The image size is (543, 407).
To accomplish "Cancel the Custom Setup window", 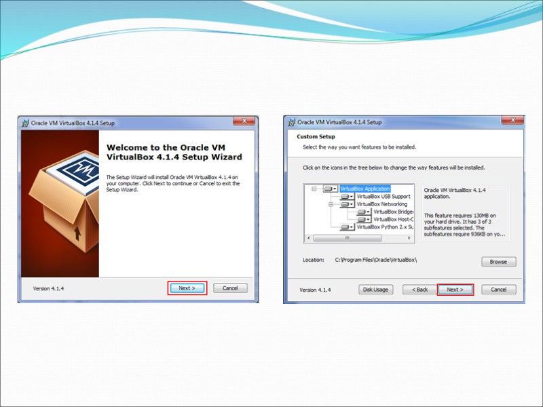I will pyautogui.click(x=499, y=290).
